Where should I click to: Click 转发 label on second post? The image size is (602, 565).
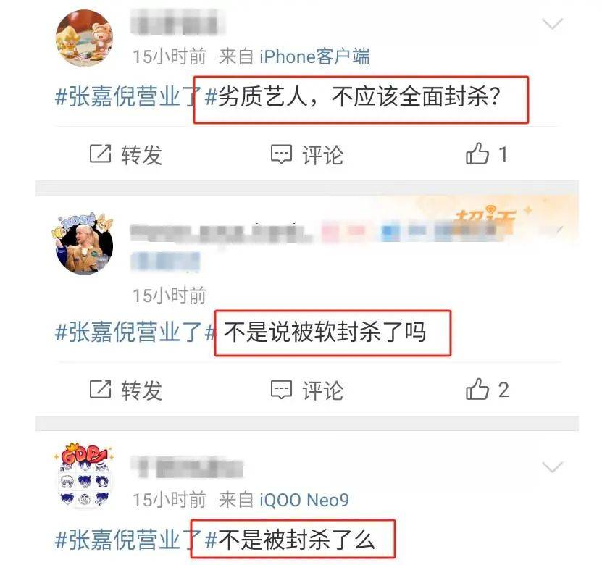(x=142, y=390)
